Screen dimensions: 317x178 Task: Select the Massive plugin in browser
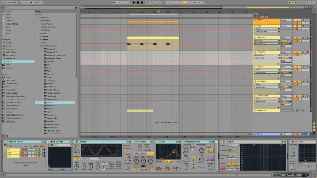[55, 102]
